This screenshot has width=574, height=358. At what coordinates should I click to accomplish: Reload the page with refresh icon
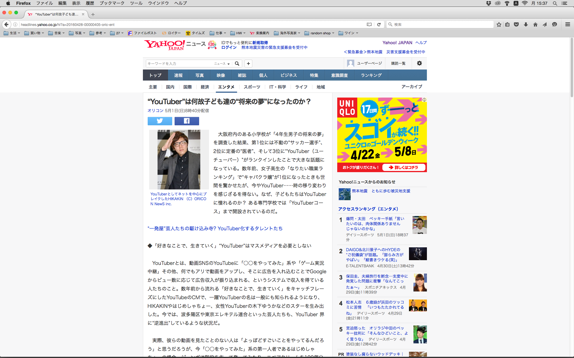coord(379,24)
